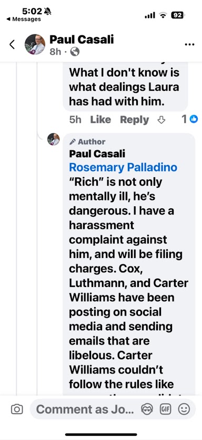Open the emoji smiley picker
Screen dimensions: 202x440
[x=184, y=409]
